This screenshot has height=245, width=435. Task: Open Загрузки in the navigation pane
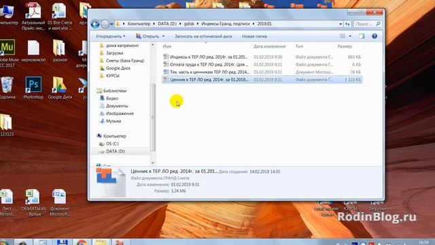(114, 53)
